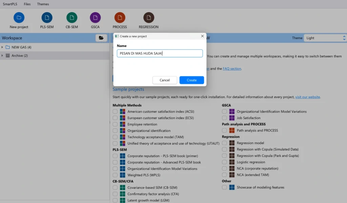Click the Latent growth model icon
347x203 pixels.
point(122,200)
